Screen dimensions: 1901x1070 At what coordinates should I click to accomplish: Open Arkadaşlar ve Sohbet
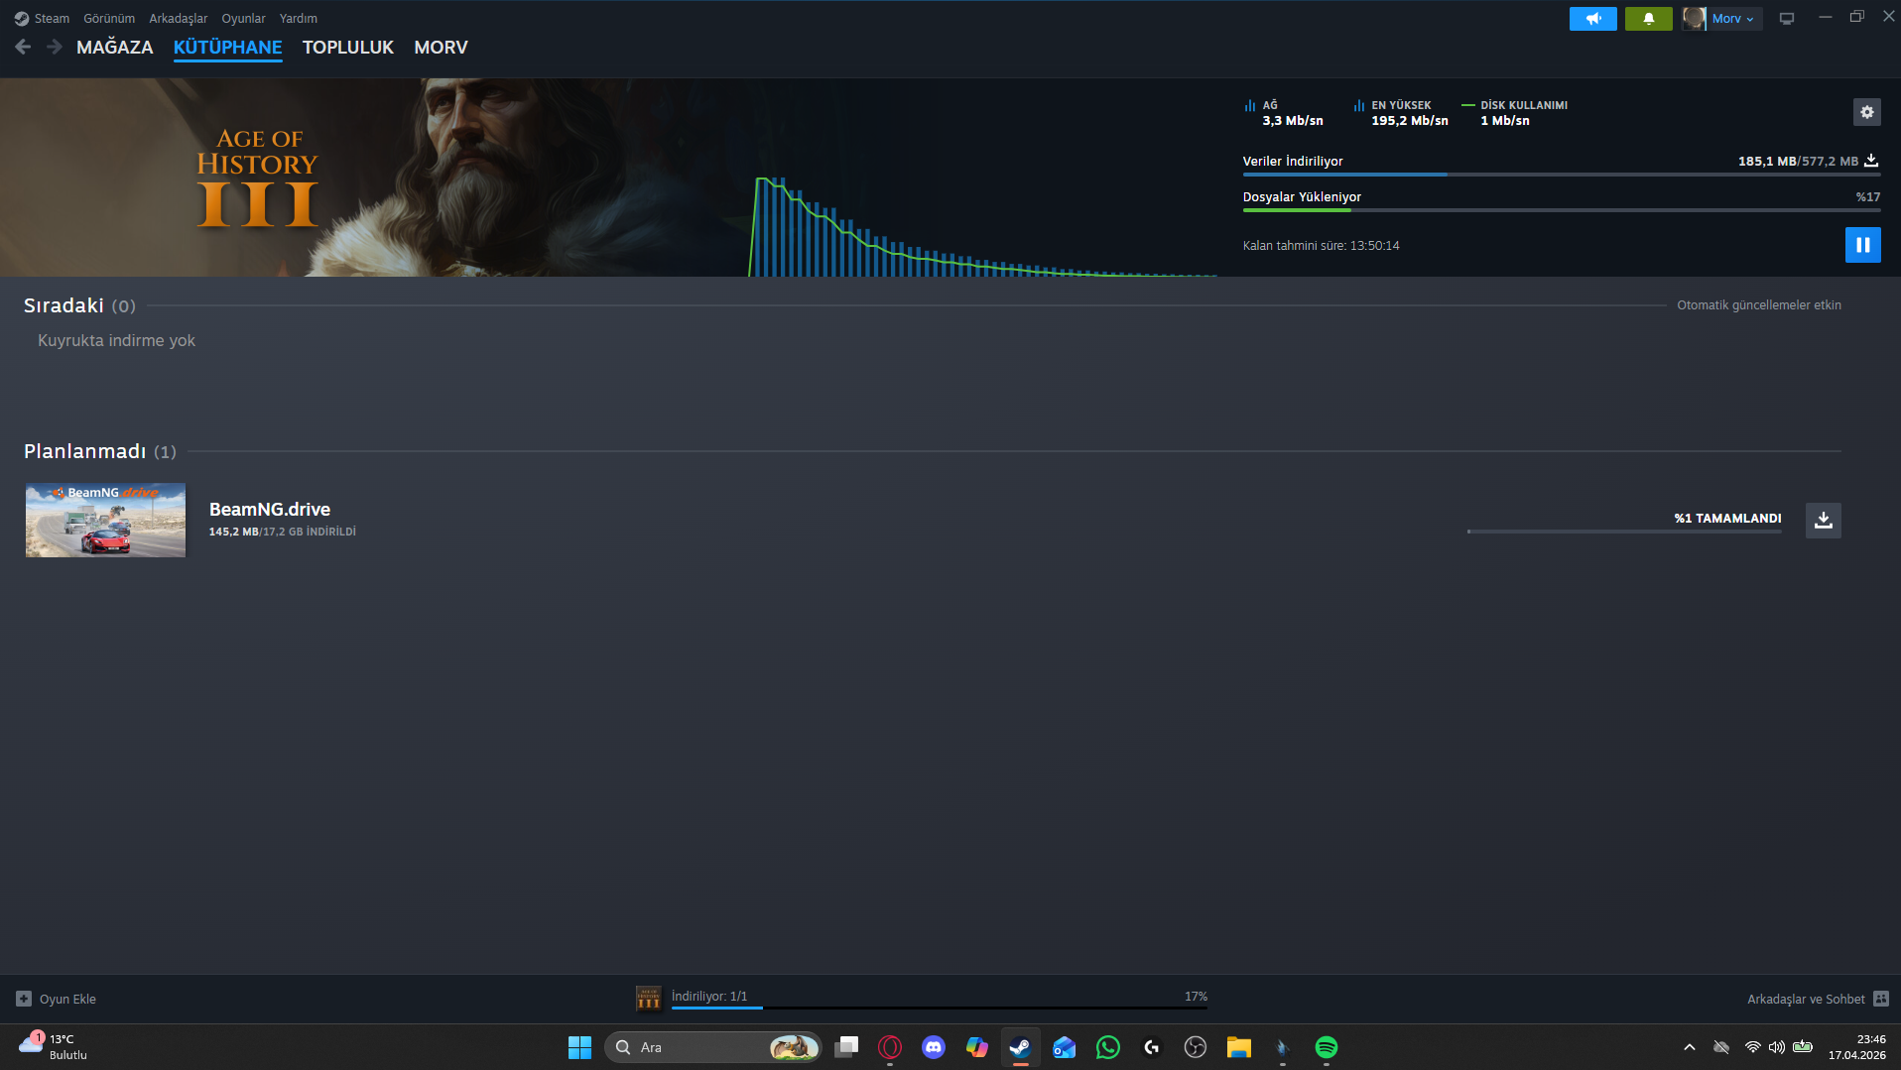(1818, 999)
